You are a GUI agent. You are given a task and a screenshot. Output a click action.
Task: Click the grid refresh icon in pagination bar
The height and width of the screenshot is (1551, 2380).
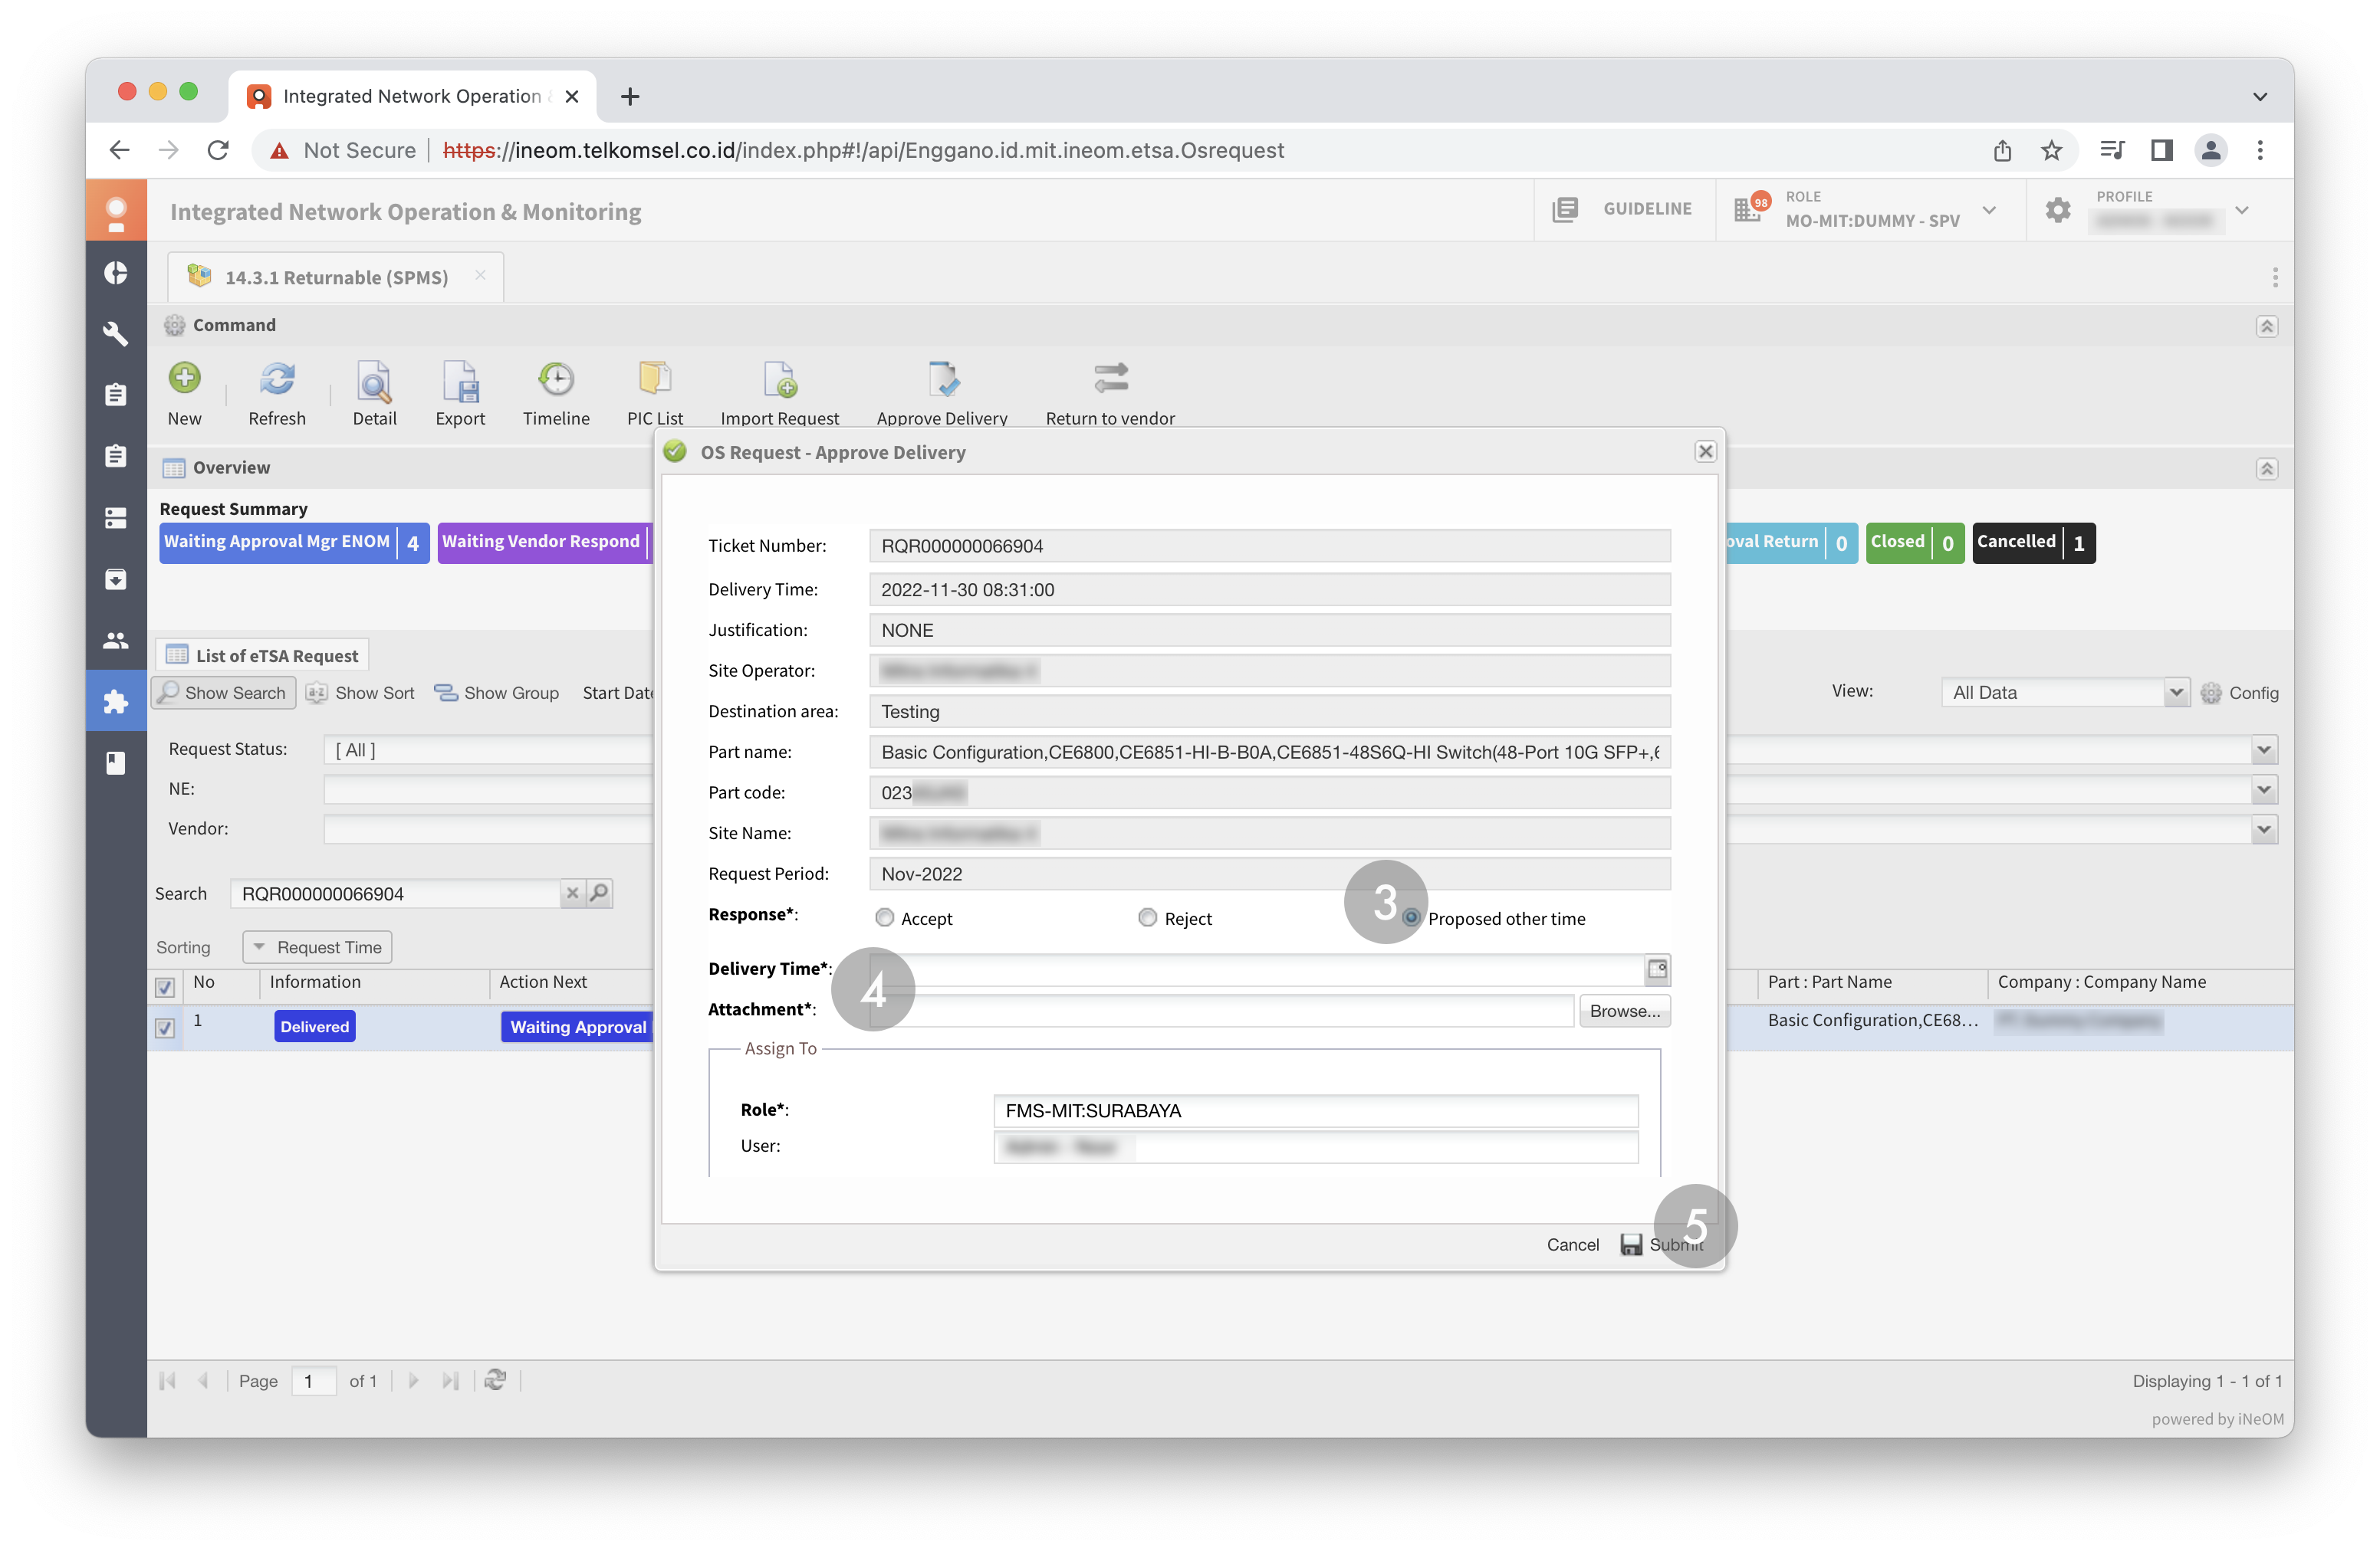[x=495, y=1380]
